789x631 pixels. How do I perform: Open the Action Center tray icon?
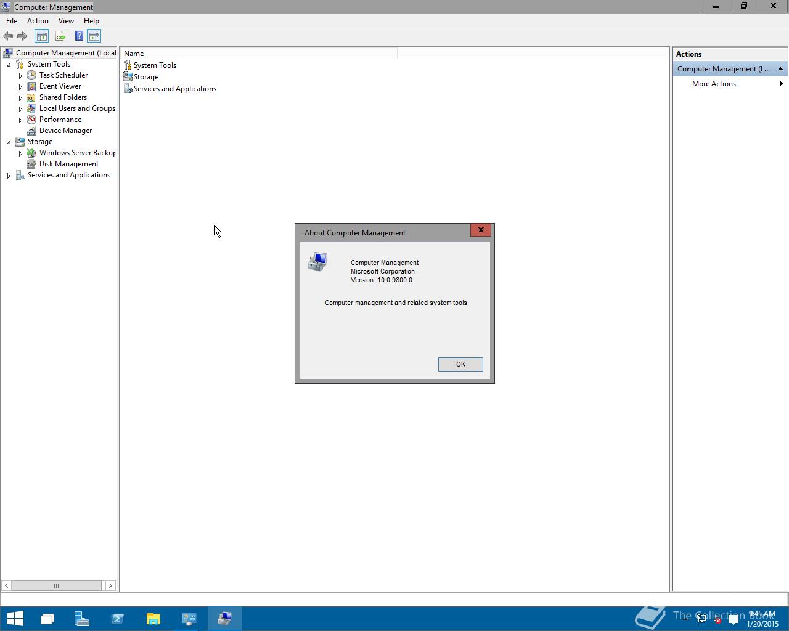tap(734, 620)
